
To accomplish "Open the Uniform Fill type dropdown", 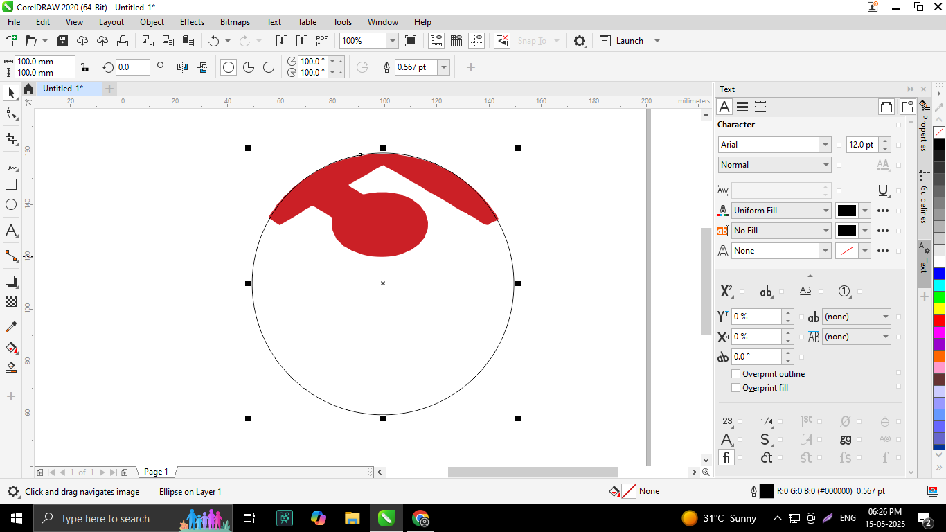I will 826,211.
